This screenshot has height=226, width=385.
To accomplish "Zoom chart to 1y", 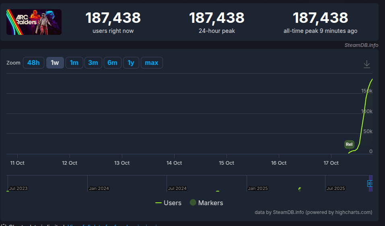I will 131,63.
